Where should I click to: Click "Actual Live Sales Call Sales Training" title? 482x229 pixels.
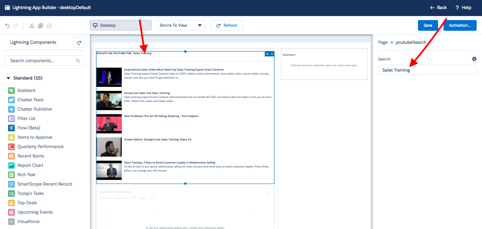[147, 93]
